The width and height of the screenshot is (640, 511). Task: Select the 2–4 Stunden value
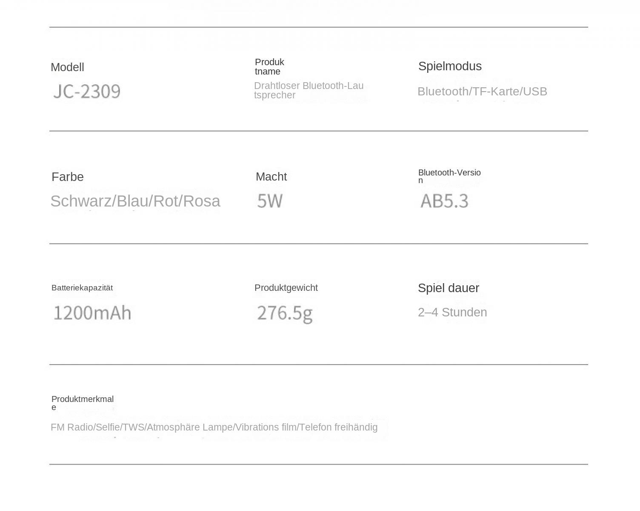point(452,312)
